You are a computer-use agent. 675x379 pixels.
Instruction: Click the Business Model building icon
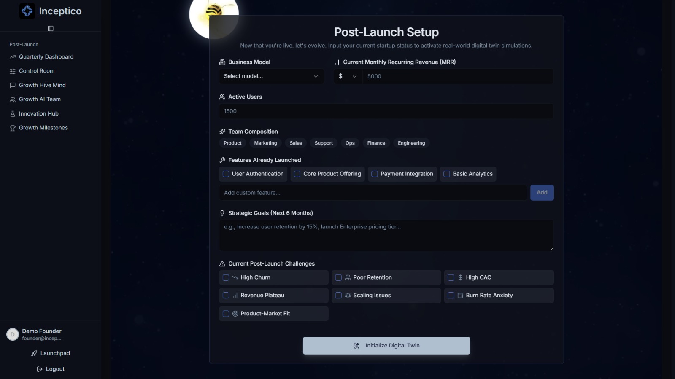tap(222, 62)
